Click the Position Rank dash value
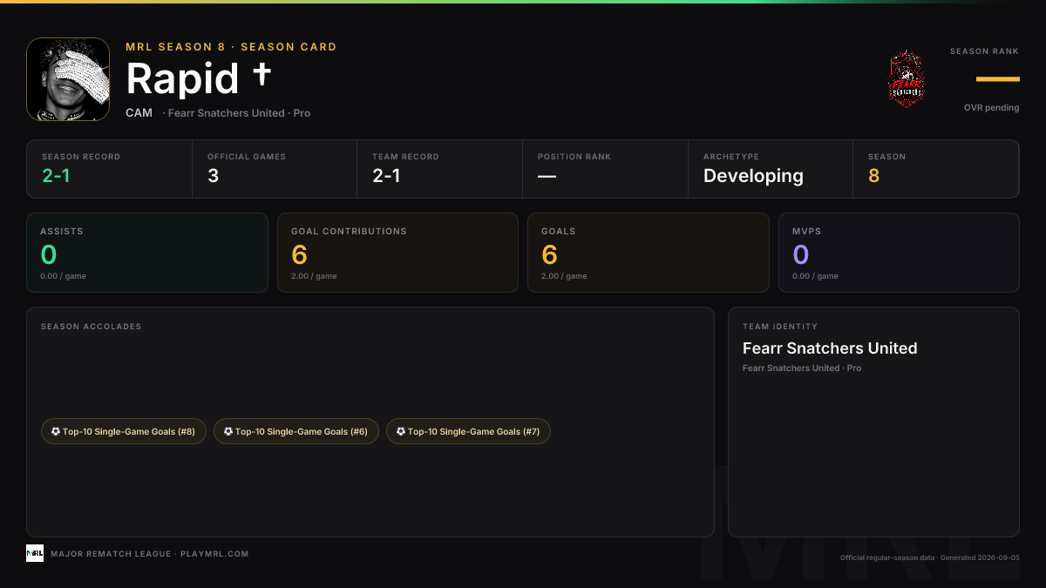The width and height of the screenshot is (1046, 588). coord(547,176)
